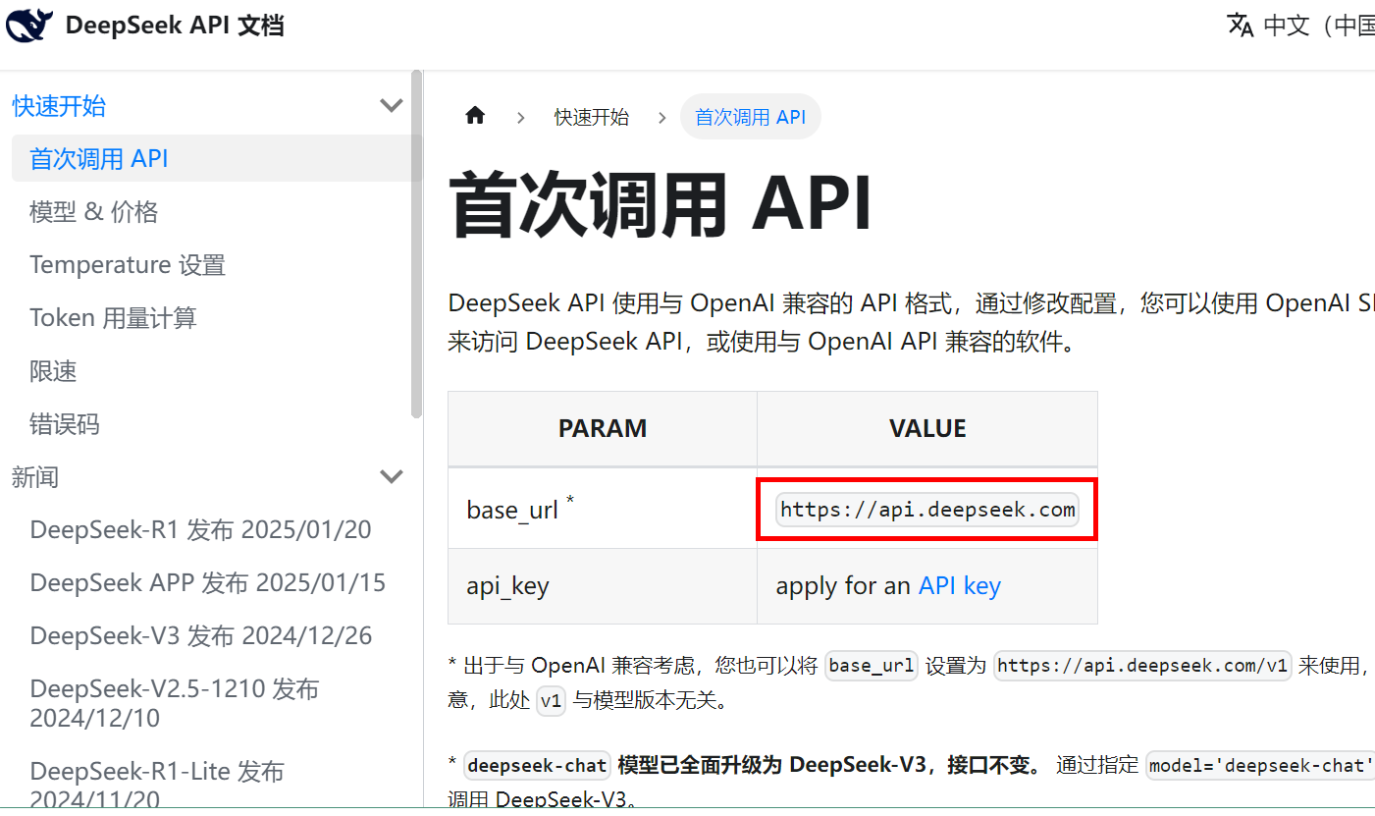Open 模型 & 价格 page
This screenshot has height=816, width=1375.
click(94, 212)
